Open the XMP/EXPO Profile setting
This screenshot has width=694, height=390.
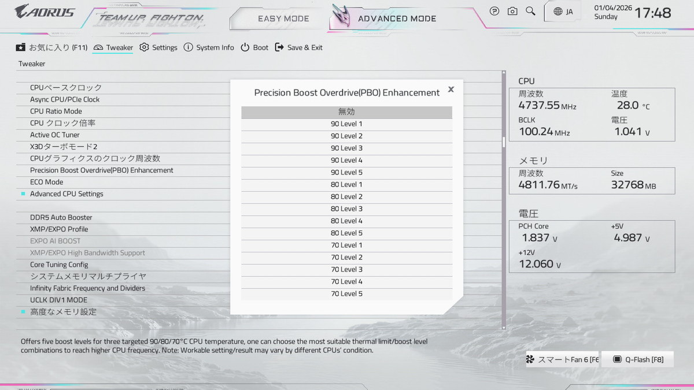59,229
